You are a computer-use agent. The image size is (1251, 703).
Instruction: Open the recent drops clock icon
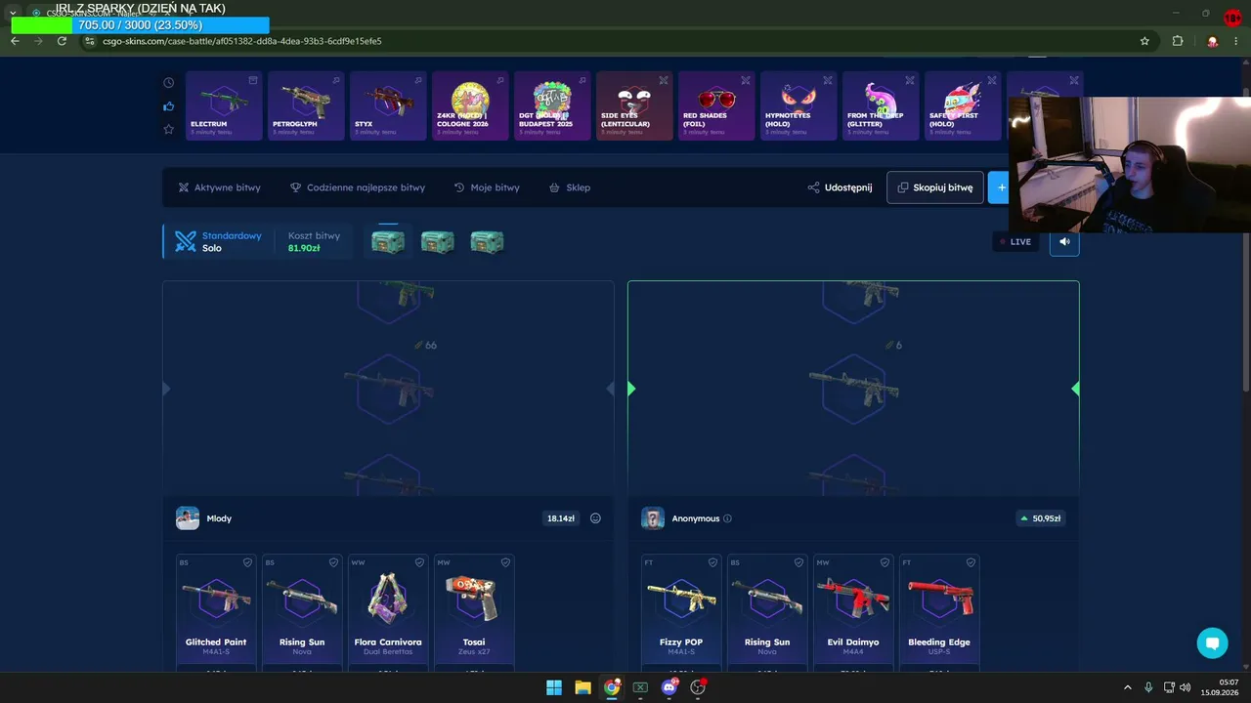(x=169, y=83)
